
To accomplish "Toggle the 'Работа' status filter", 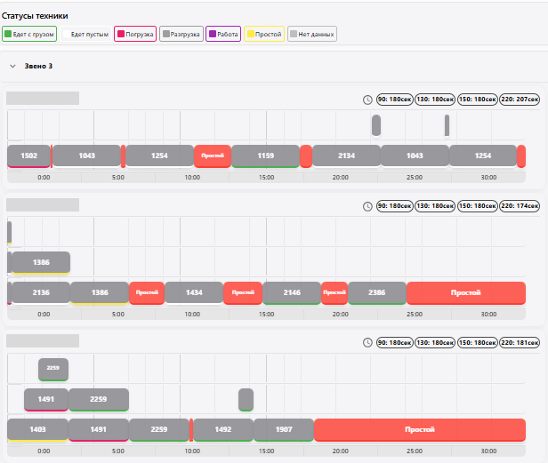I will pos(223,35).
